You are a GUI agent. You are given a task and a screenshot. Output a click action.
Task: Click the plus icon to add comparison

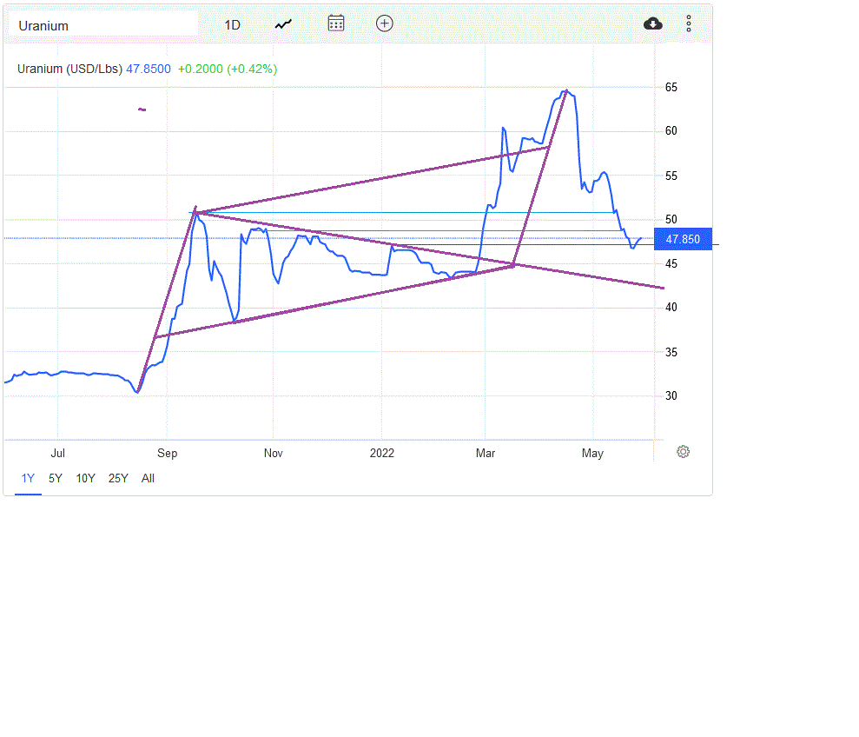pos(385,23)
